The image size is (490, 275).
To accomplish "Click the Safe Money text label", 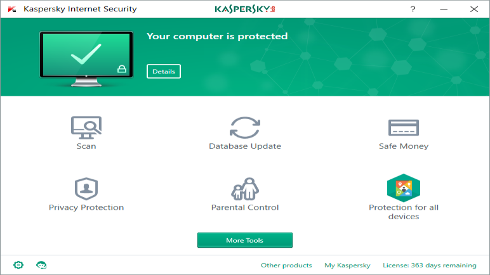I will coord(404,146).
